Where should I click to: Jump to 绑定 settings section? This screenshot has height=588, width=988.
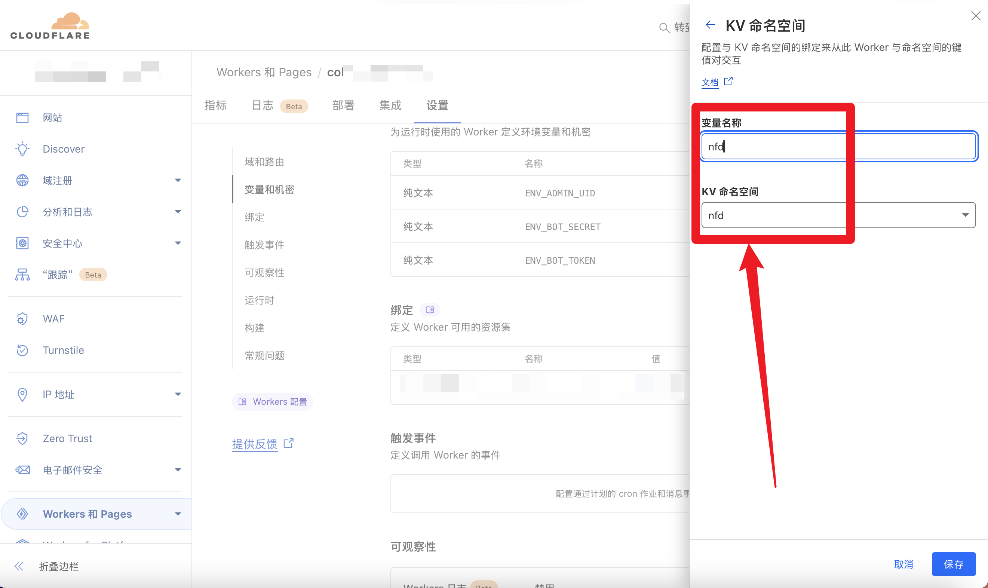click(x=254, y=217)
